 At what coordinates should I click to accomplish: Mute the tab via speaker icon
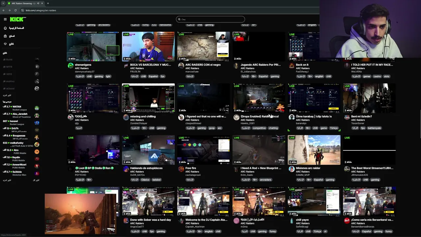point(38,3)
